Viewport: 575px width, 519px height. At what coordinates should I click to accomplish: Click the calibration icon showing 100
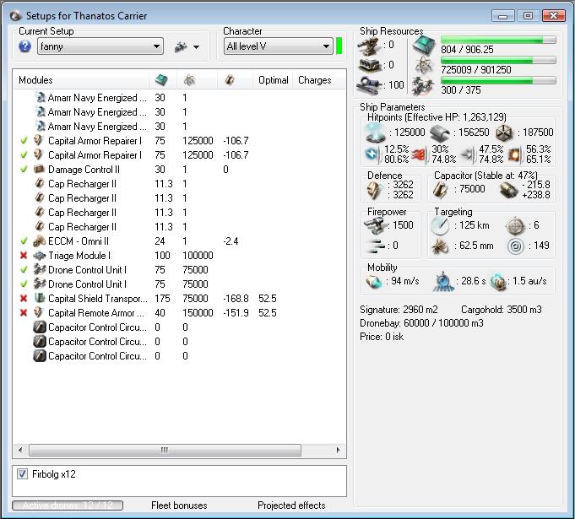368,85
